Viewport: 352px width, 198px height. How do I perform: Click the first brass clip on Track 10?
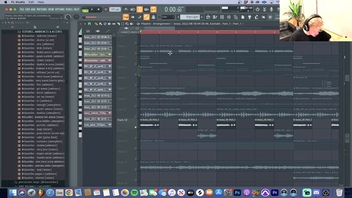tap(150, 123)
